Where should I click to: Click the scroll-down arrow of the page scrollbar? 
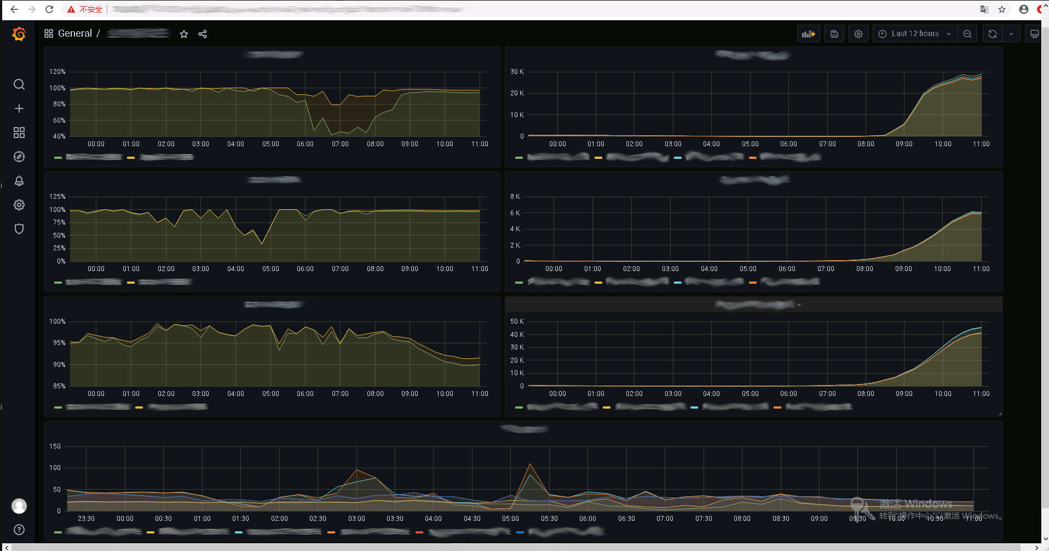1045,539
